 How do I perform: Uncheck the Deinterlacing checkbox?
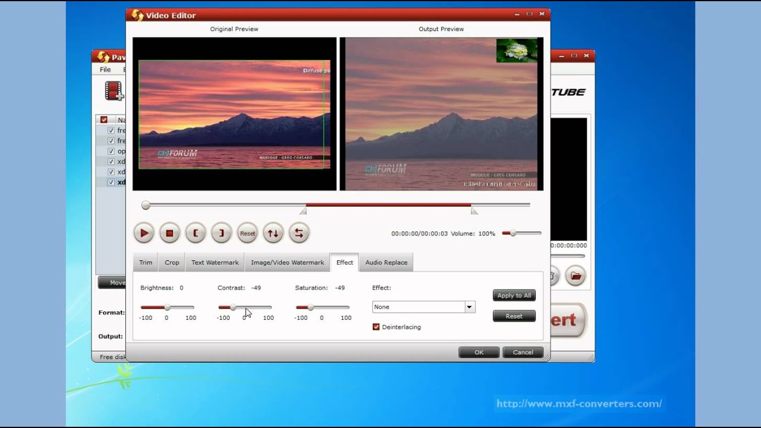click(376, 327)
